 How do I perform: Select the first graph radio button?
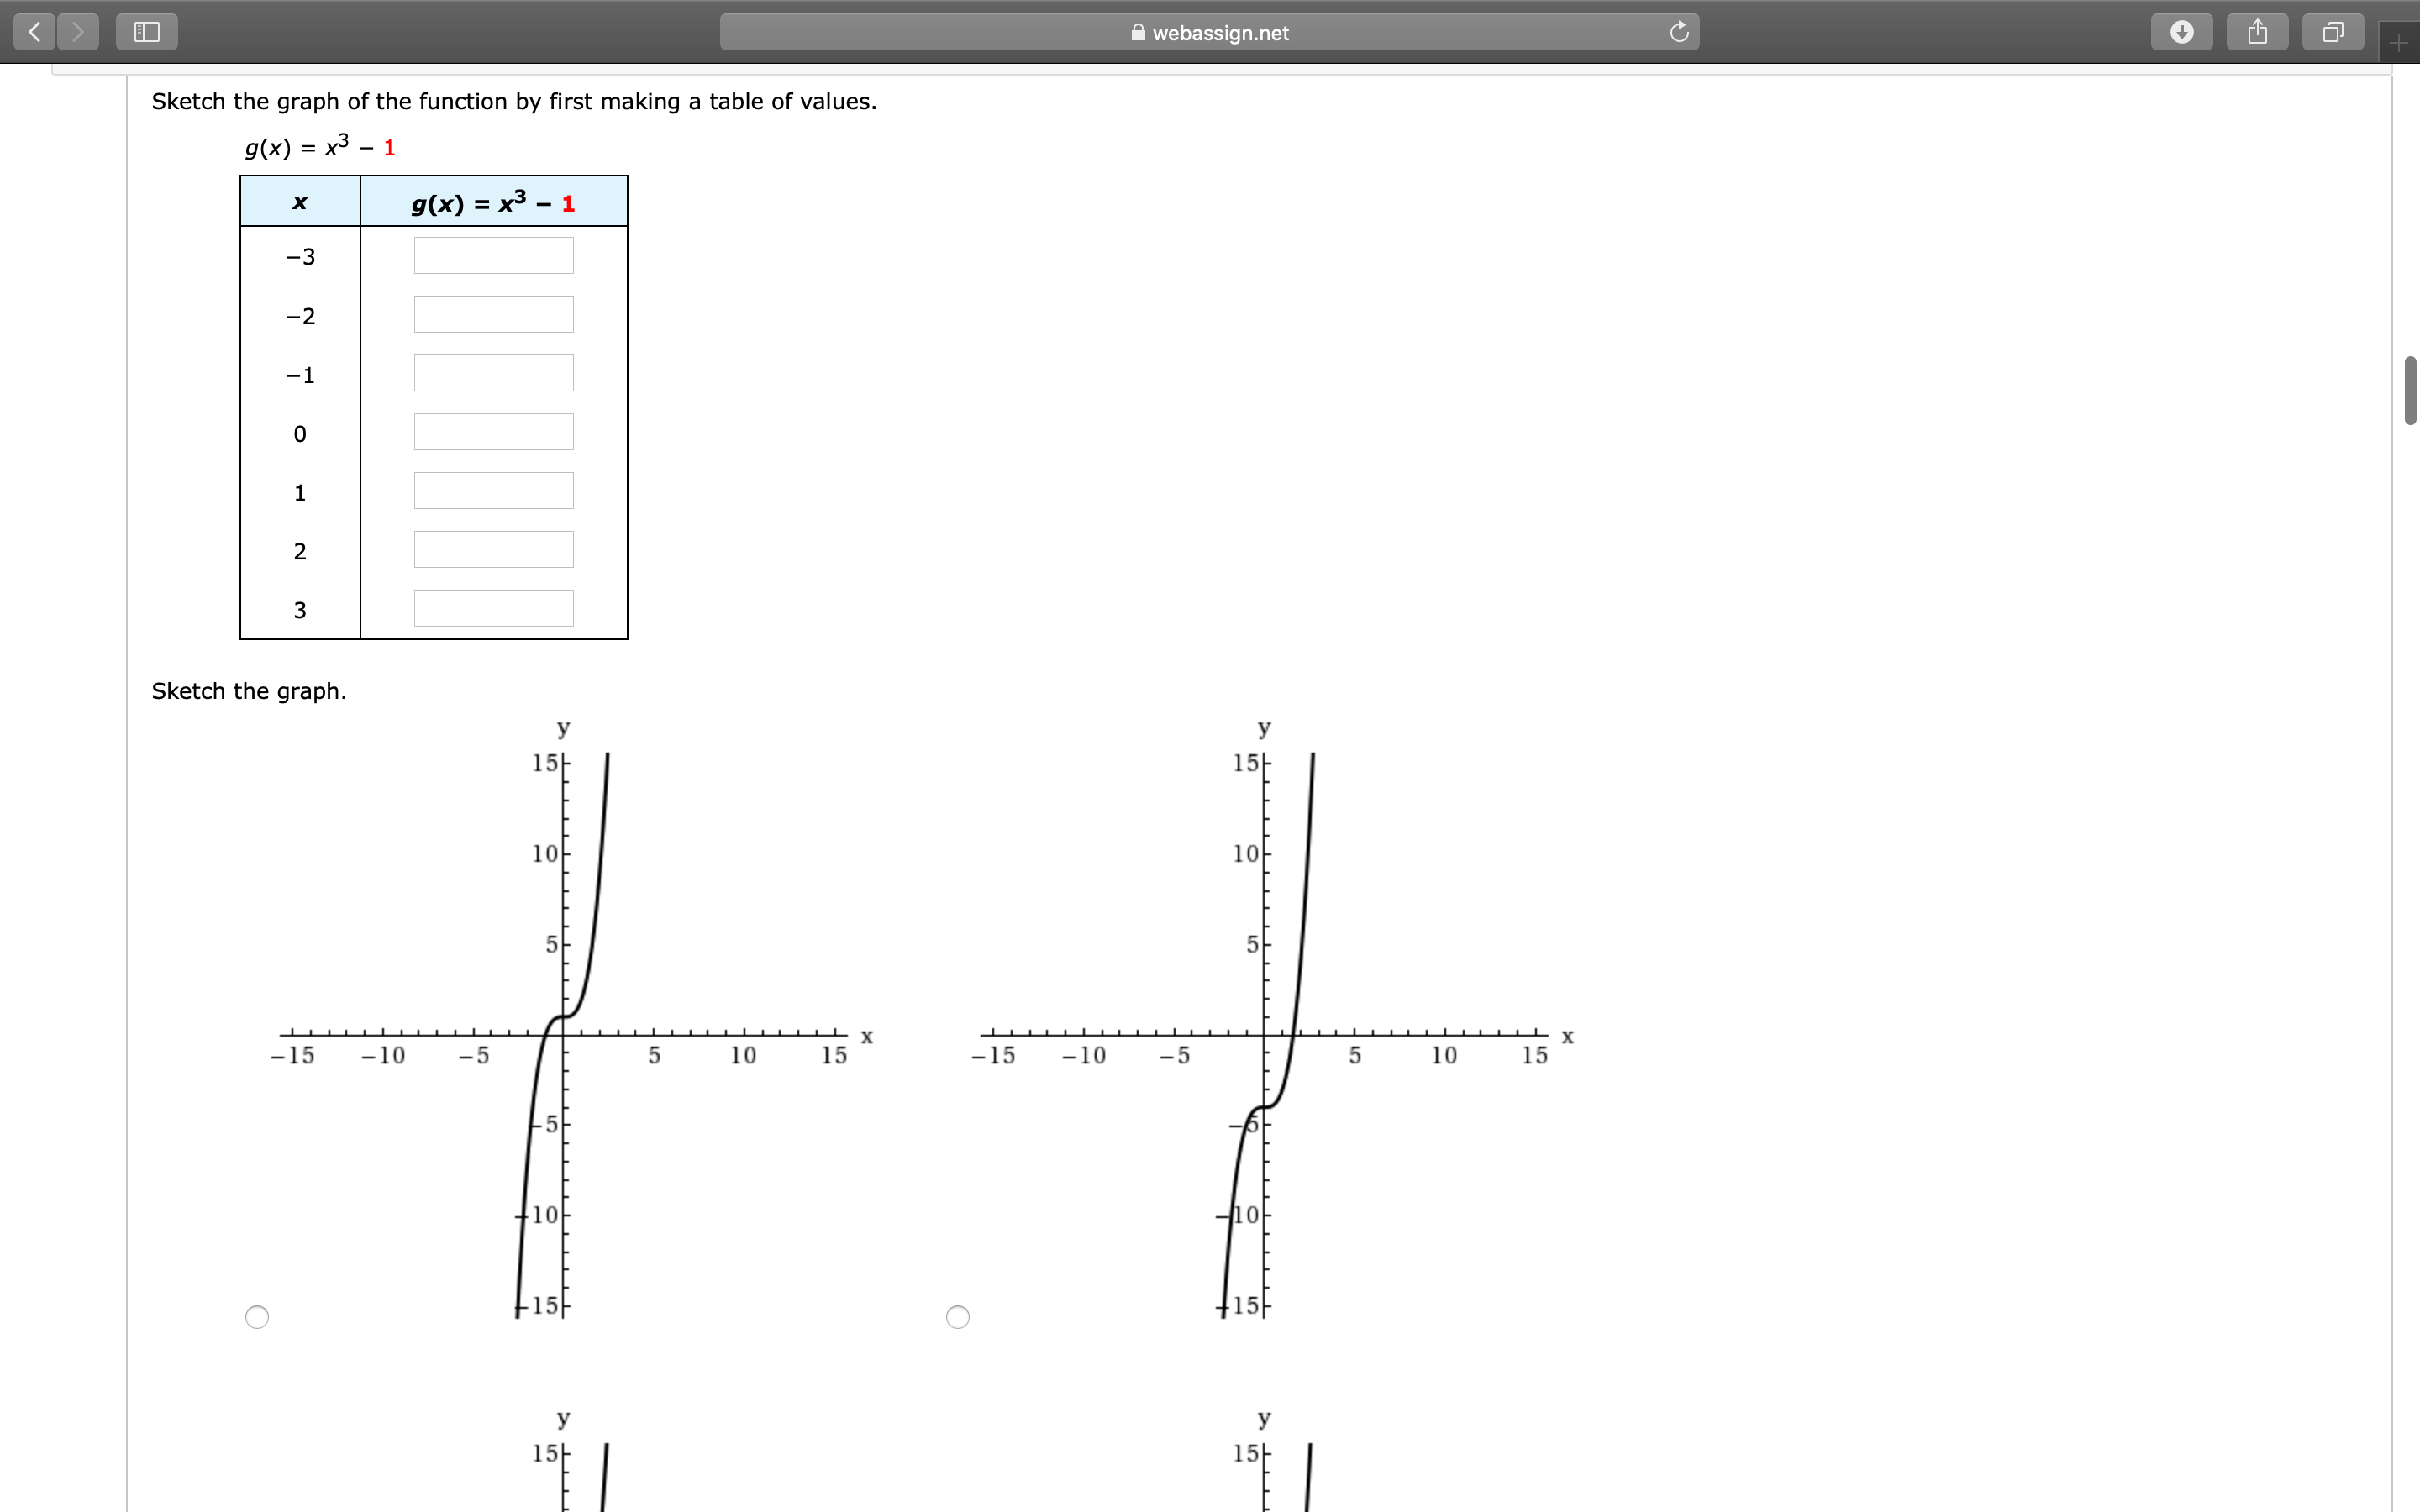pos(257,1317)
